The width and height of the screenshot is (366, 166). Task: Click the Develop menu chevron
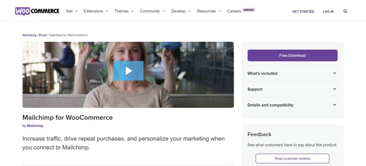[189, 11]
